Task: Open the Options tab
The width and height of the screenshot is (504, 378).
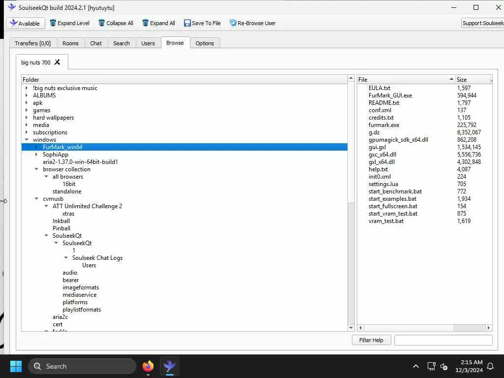Action: point(204,43)
